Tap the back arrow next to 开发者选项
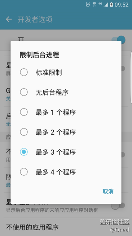The height and width of the screenshot is (236, 132). coord(9,19)
